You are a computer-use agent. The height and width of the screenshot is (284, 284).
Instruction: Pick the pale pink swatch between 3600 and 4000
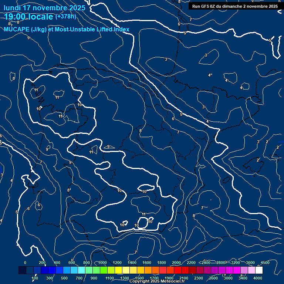(x=251, y=270)
